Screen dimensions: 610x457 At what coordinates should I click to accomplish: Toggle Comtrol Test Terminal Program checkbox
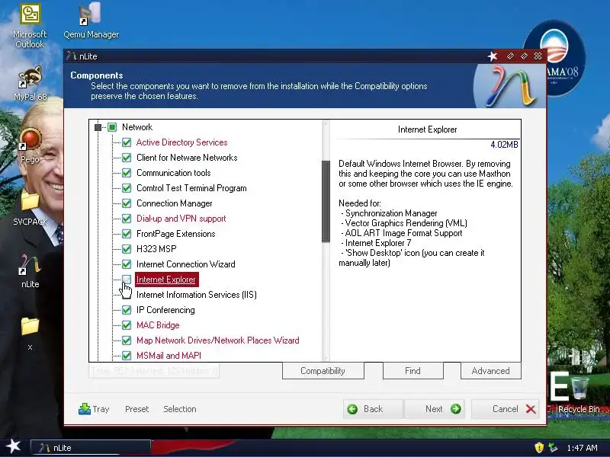(127, 188)
